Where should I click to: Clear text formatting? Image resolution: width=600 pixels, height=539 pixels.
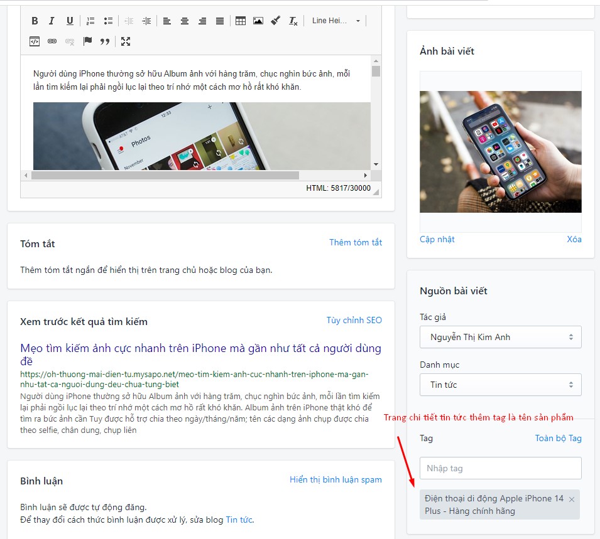[x=293, y=21]
